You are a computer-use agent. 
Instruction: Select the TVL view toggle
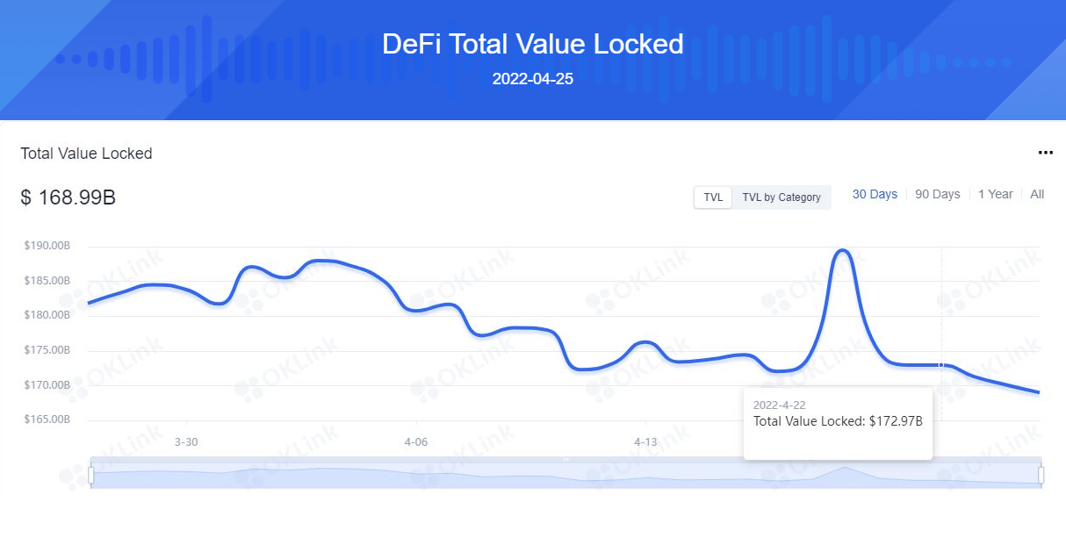point(713,197)
